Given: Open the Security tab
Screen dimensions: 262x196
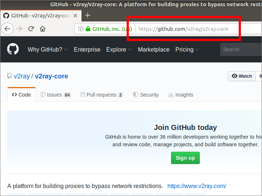Looking at the screenshot, I should (x=146, y=95).
